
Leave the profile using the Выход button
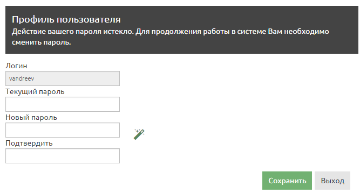point(332,181)
